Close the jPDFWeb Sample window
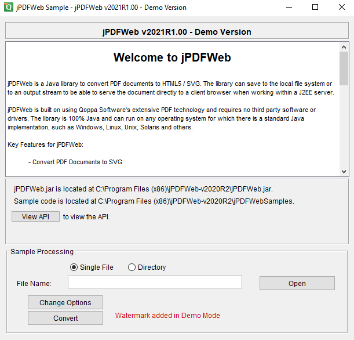354x340 pixels. point(342,7)
